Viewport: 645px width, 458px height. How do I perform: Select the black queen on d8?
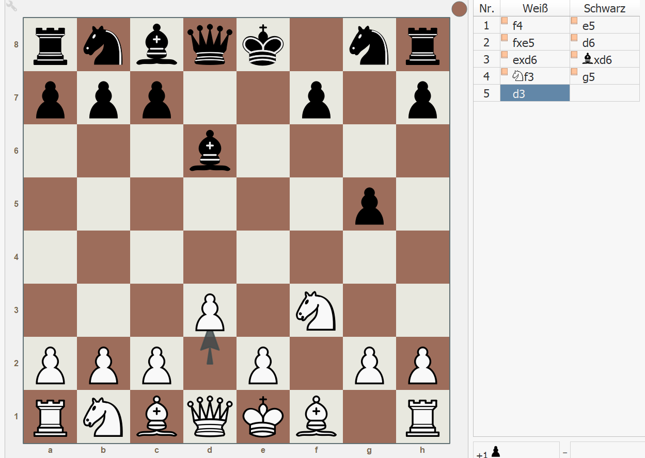[210, 45]
